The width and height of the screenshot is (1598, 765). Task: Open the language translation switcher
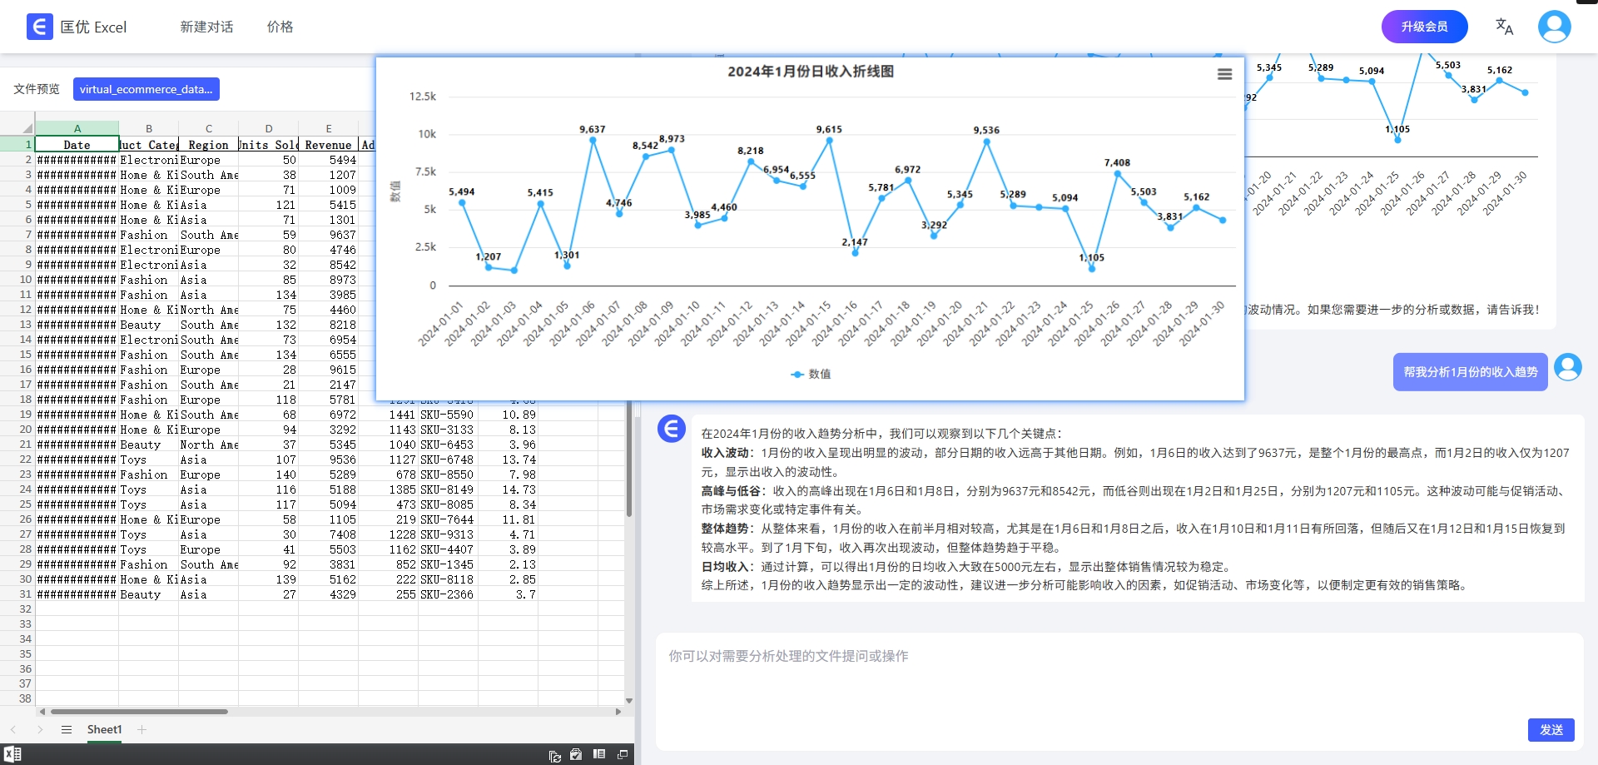click(1504, 27)
